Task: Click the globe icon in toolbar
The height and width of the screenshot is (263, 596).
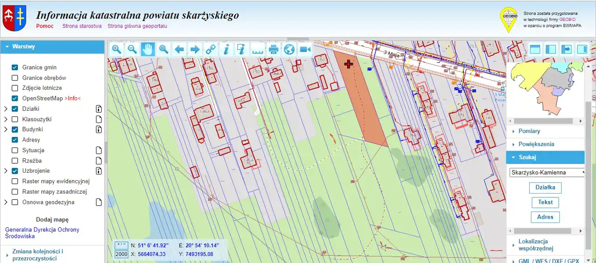Action: (289, 49)
